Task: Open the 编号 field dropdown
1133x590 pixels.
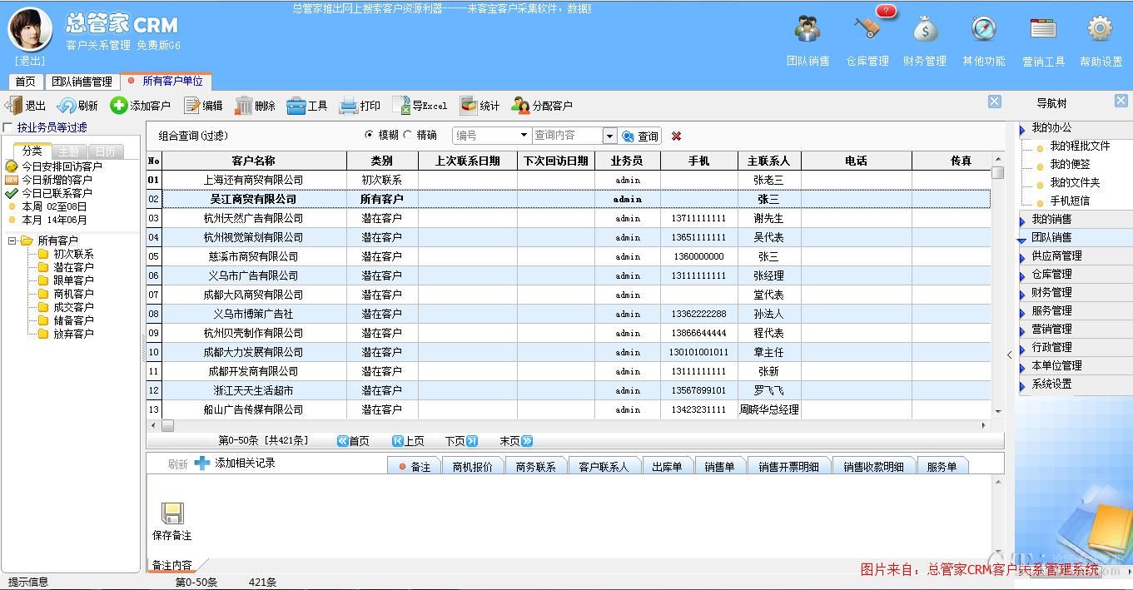Action: pos(524,136)
